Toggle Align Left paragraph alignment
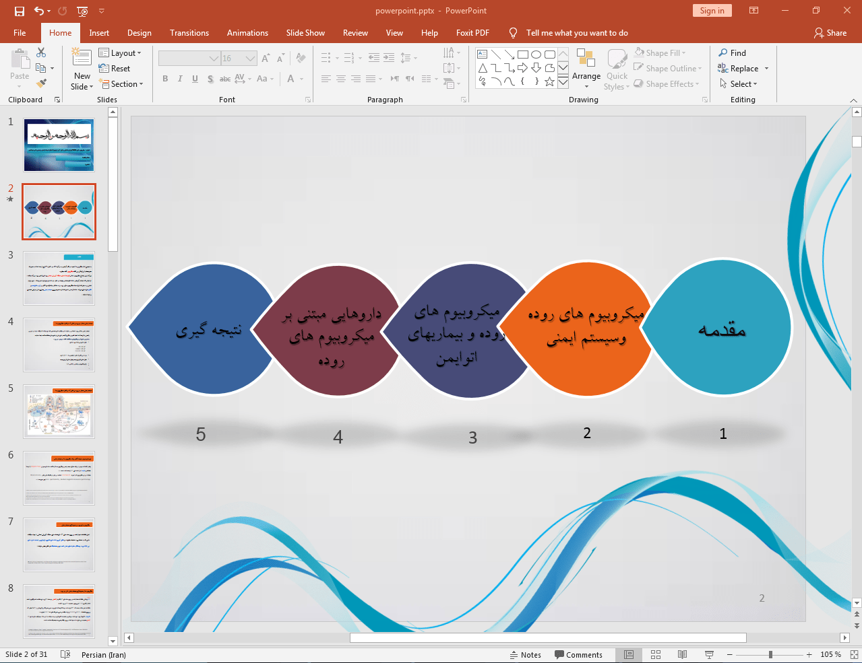The height and width of the screenshot is (663, 862). click(x=326, y=79)
